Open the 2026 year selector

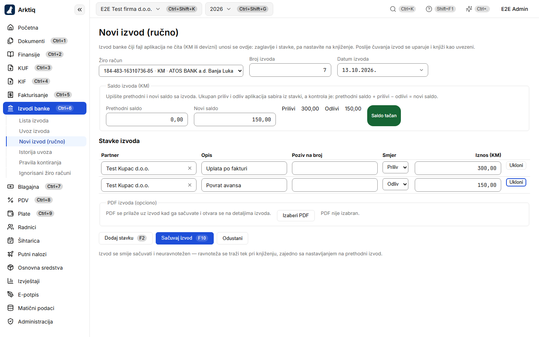pos(239,9)
